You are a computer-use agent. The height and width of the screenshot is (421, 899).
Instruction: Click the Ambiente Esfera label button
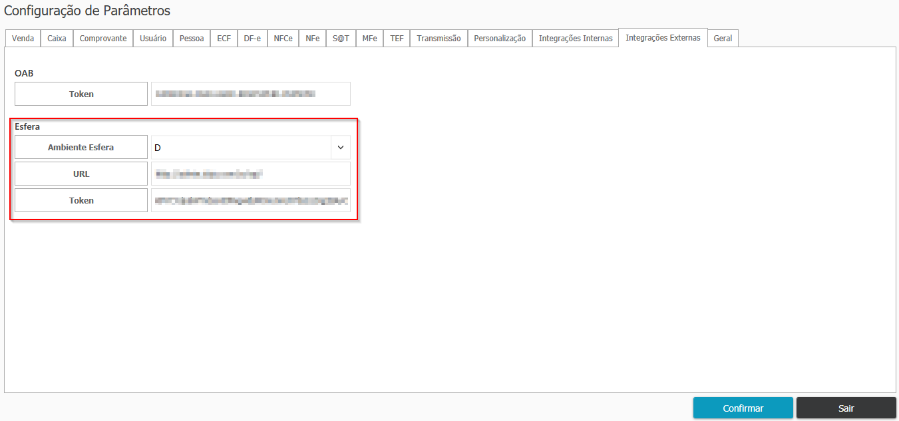81,147
